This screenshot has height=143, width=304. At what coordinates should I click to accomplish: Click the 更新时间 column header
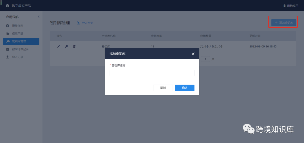tap(255, 36)
